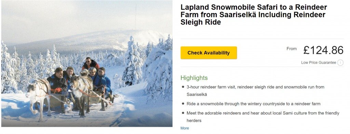Click the yellow Check Availability button
Screen dimensions: 350x134
[209, 53]
